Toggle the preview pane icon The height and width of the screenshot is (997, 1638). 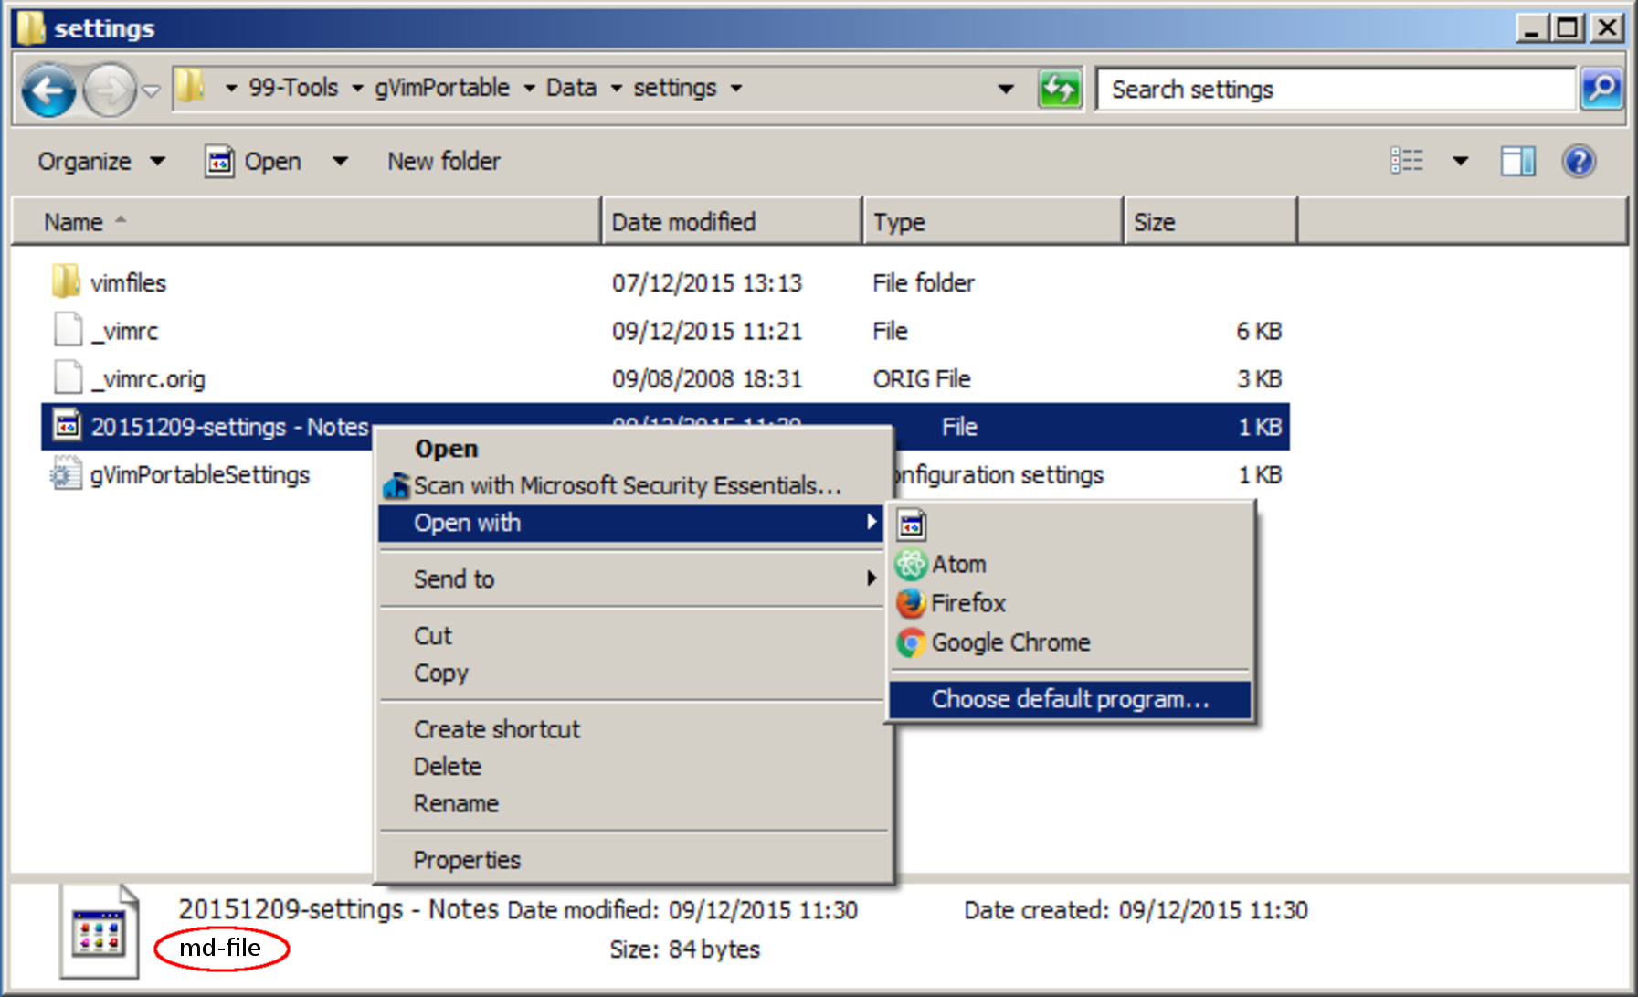point(1517,162)
